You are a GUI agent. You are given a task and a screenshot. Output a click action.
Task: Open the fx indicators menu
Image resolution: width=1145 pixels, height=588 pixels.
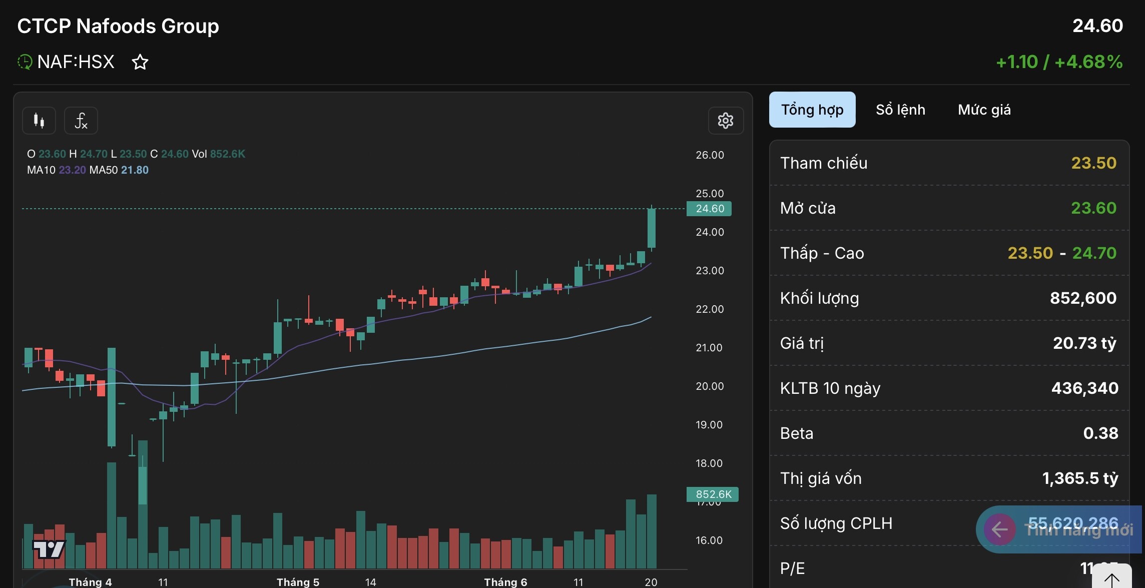click(81, 121)
